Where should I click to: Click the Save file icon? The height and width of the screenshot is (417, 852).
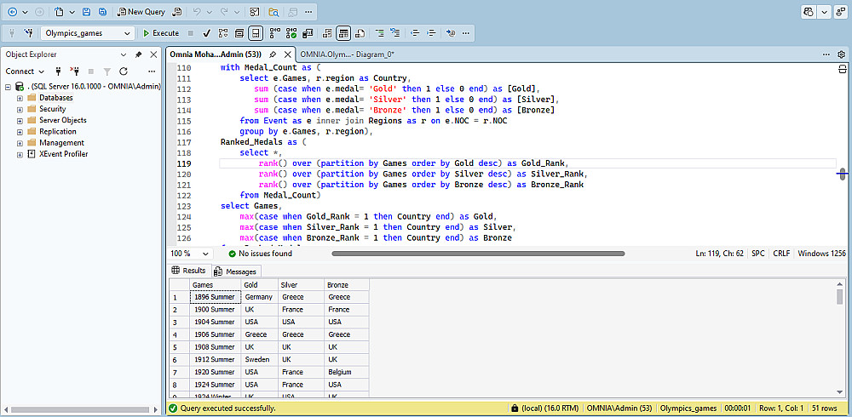(x=87, y=12)
